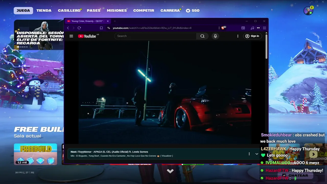The height and width of the screenshot is (184, 327).
Task: Select the Young Cister browser tab
Action: point(87,21)
